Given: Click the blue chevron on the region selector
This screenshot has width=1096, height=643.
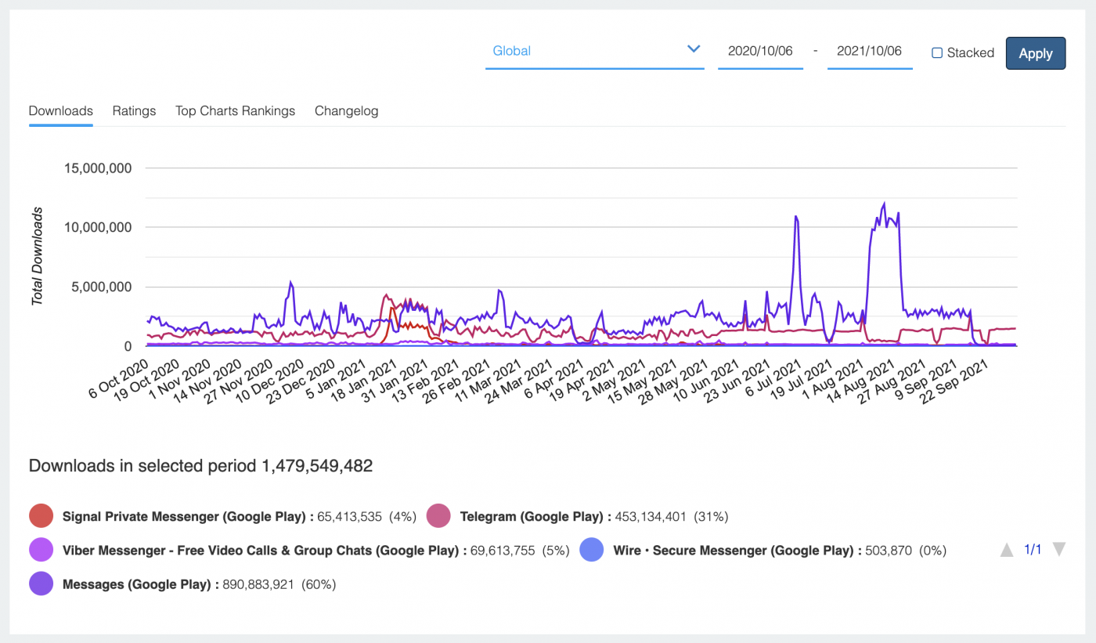Looking at the screenshot, I should pyautogui.click(x=693, y=49).
